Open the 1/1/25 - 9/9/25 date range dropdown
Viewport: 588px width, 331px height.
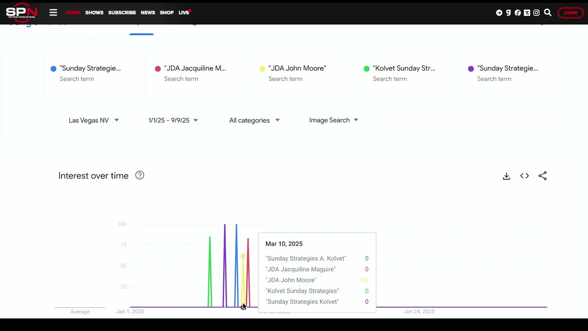[x=173, y=120]
